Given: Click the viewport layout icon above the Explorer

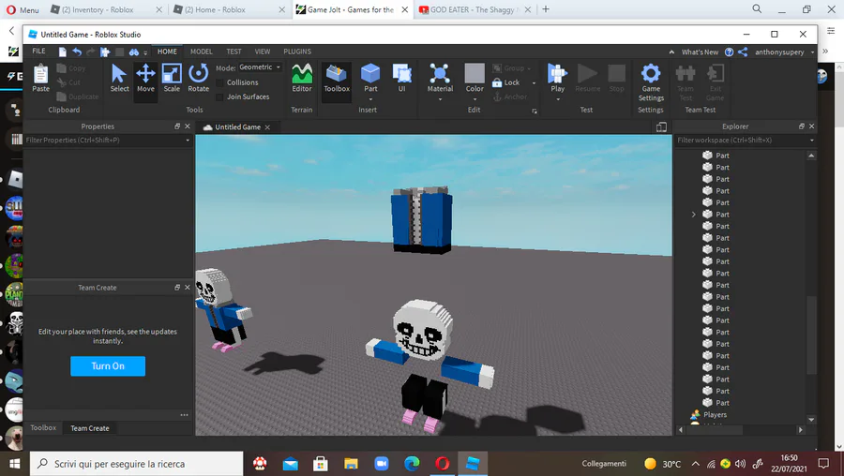Looking at the screenshot, I should [x=661, y=126].
